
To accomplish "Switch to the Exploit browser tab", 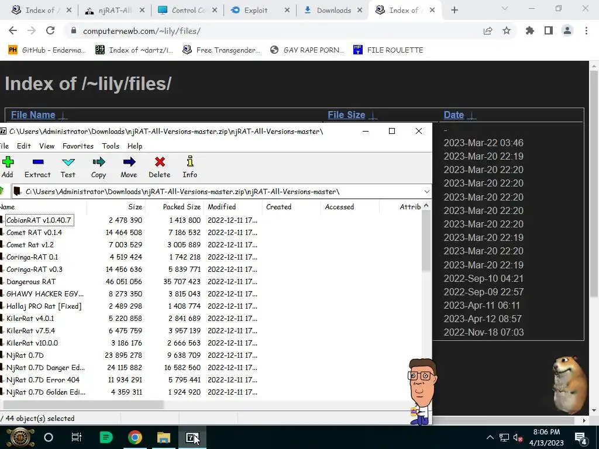I will coord(260,11).
